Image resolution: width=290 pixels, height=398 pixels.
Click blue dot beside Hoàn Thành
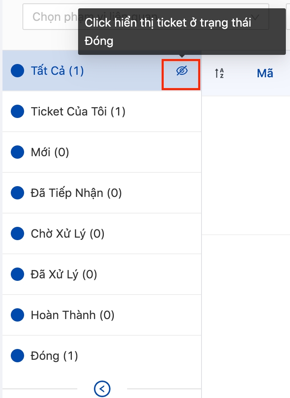coord(17,315)
